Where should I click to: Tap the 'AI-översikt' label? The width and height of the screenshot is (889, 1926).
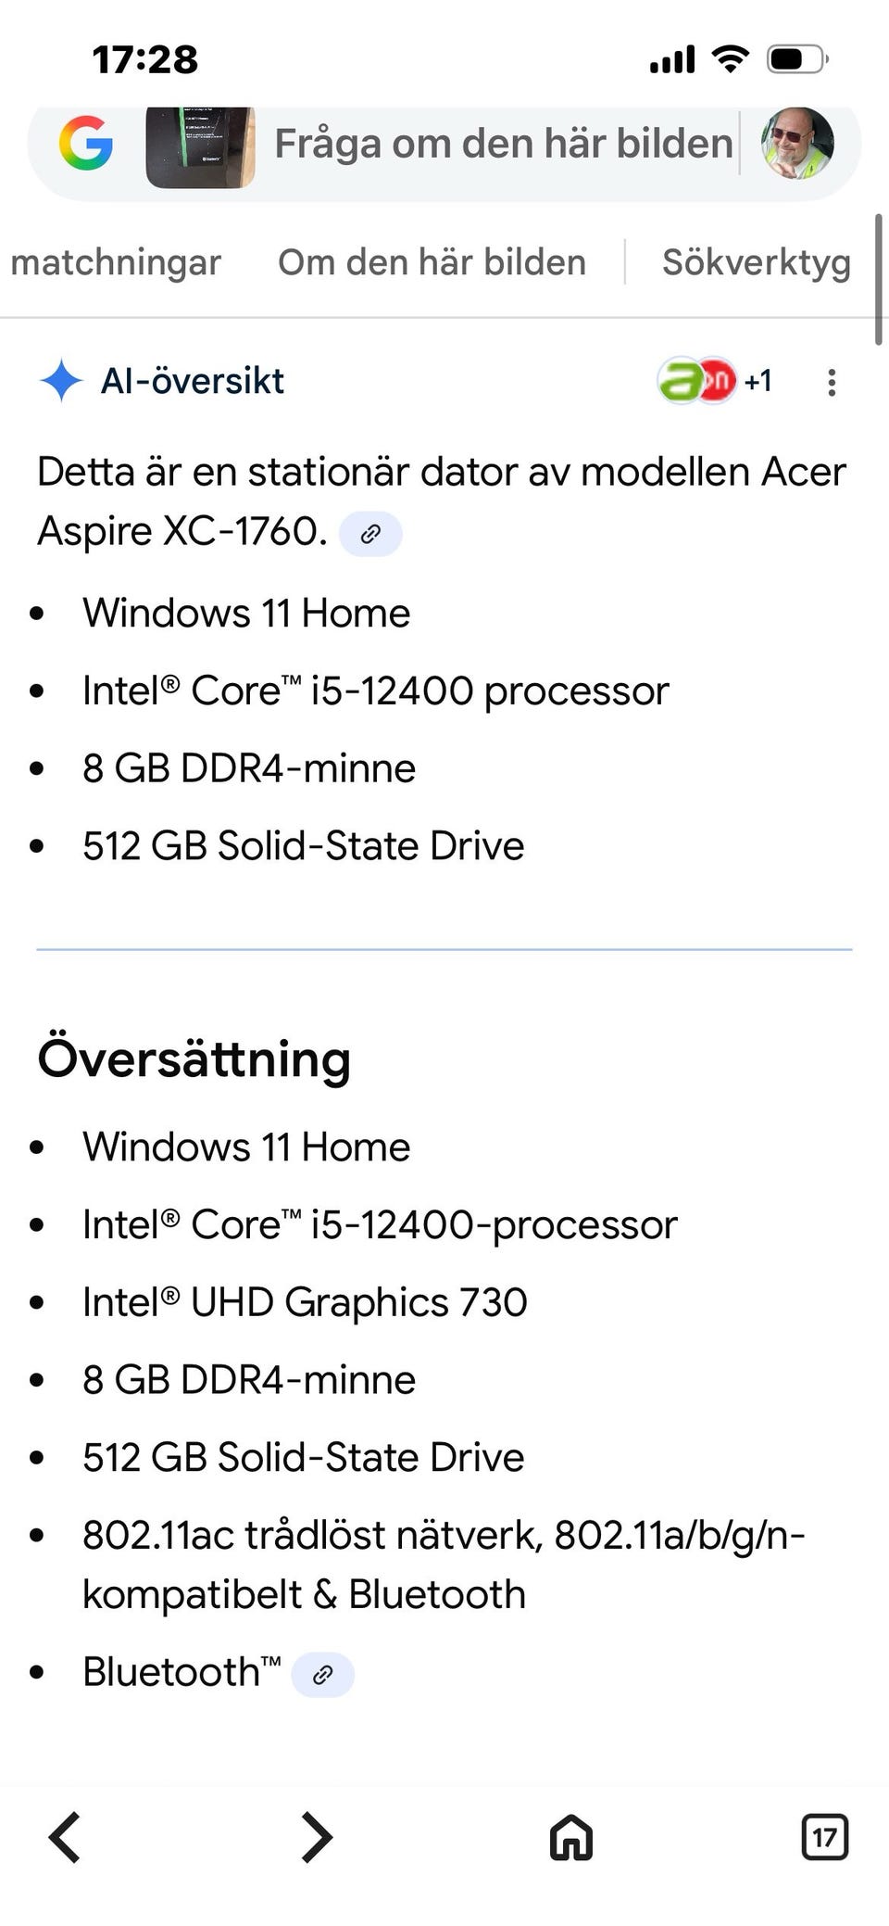coord(193,381)
